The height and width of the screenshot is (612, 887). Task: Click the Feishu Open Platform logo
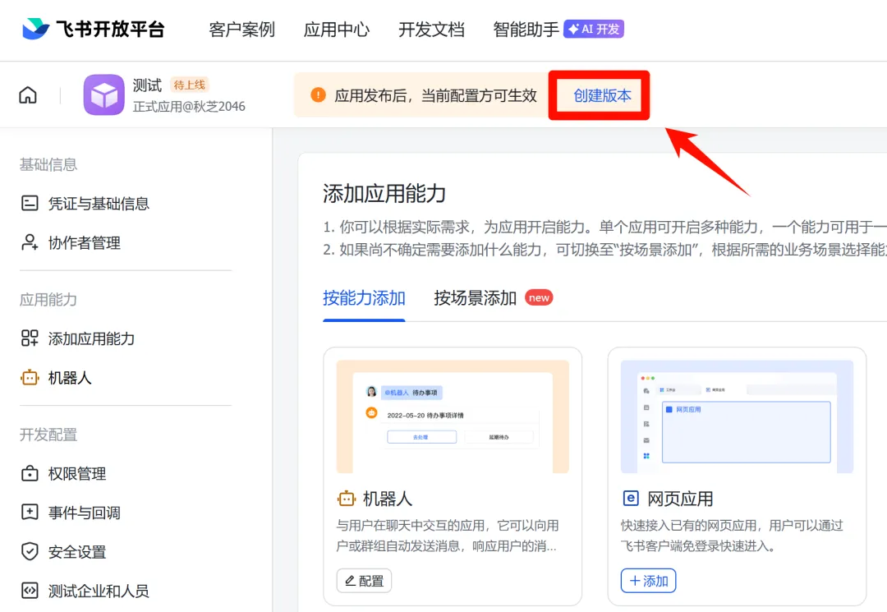pos(94,29)
